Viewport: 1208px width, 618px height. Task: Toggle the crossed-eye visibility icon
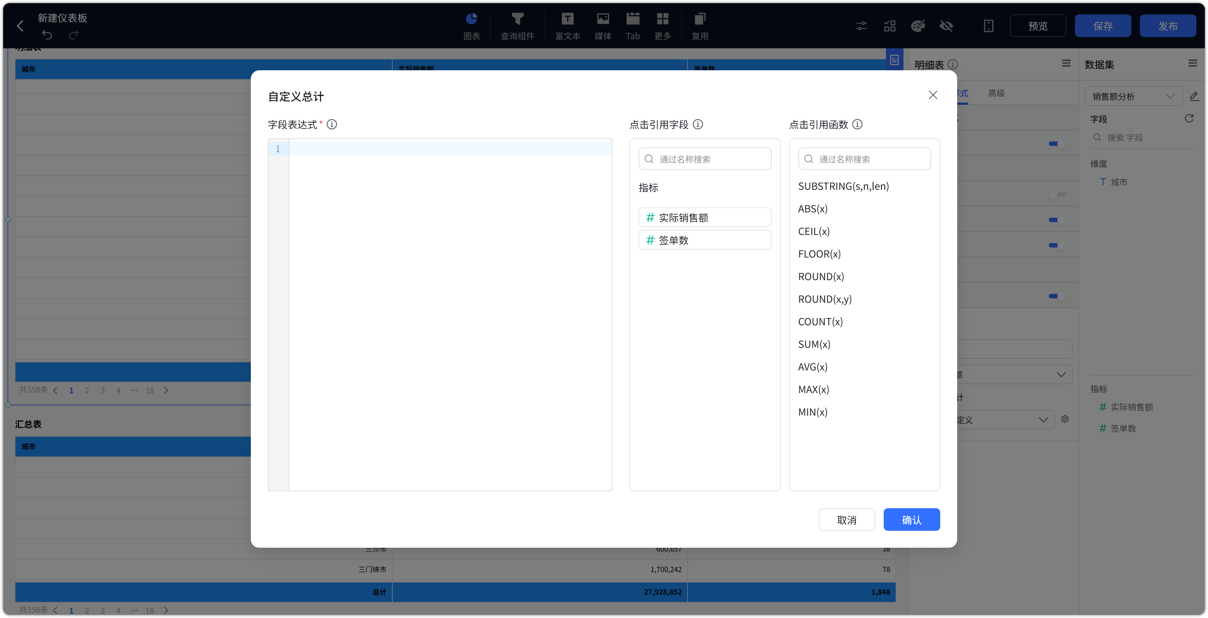coord(946,26)
